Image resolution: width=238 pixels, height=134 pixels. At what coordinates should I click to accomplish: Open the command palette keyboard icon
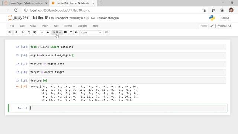[107, 32]
